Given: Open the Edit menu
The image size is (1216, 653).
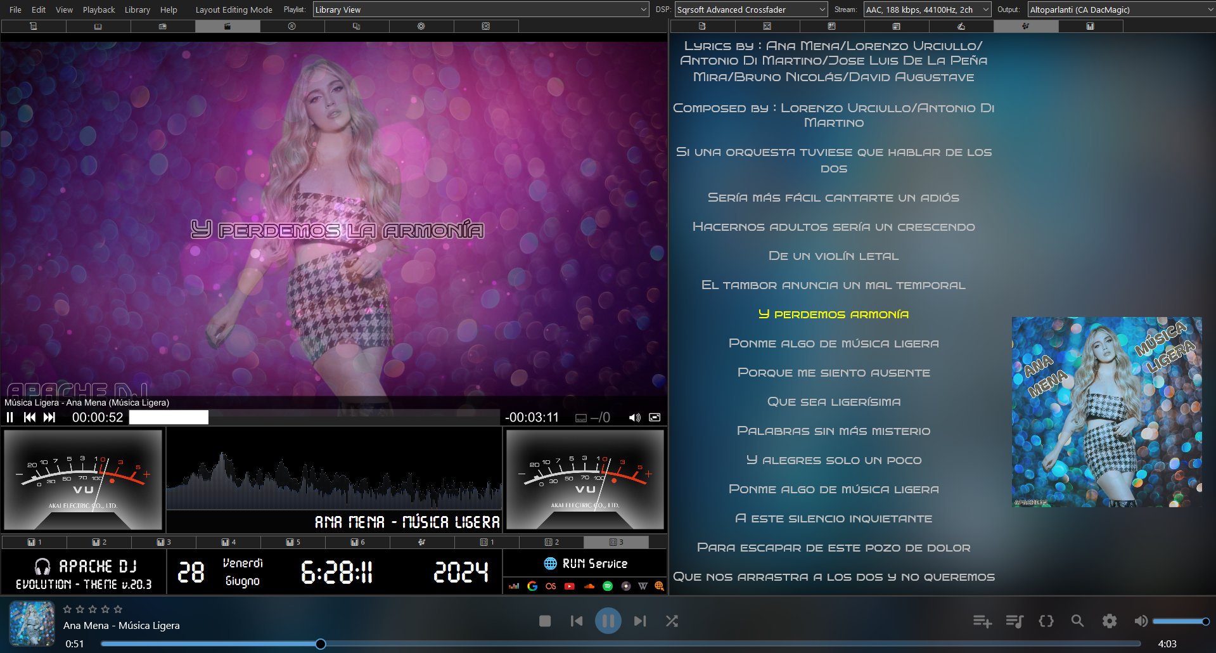Looking at the screenshot, I should [x=39, y=10].
